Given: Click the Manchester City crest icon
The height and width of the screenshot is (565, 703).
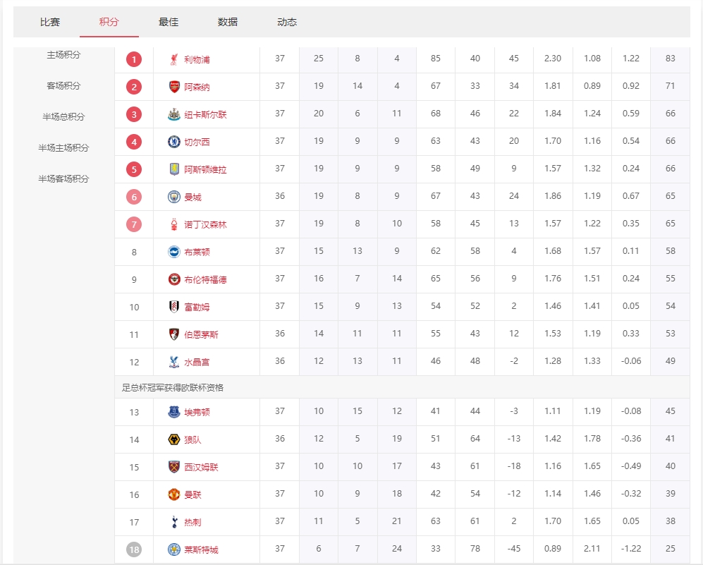Looking at the screenshot, I should click(174, 197).
